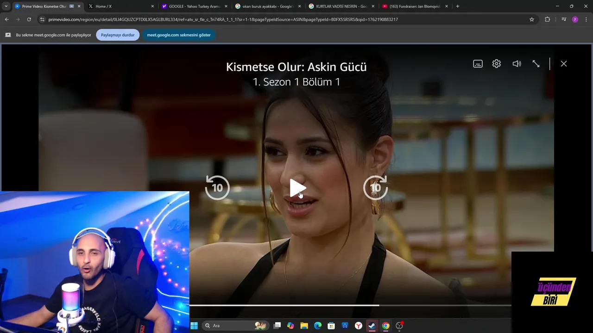
Task: Open subtitles and audio options
Action: click(478, 64)
